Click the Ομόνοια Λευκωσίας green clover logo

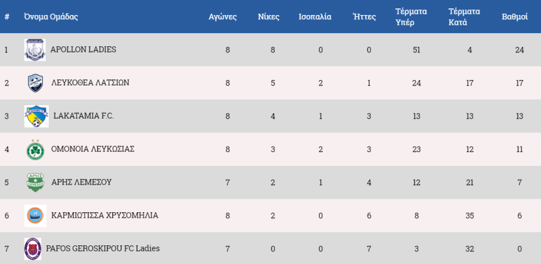[x=35, y=150]
